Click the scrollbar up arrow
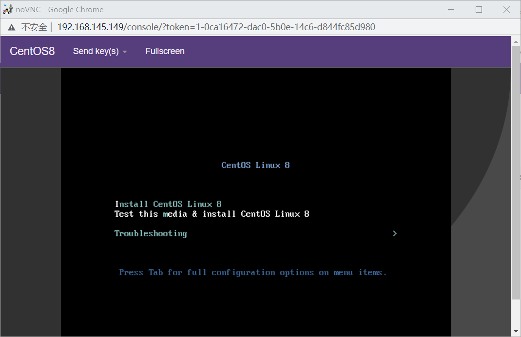Image resolution: width=521 pixels, height=337 pixels. (x=516, y=41)
